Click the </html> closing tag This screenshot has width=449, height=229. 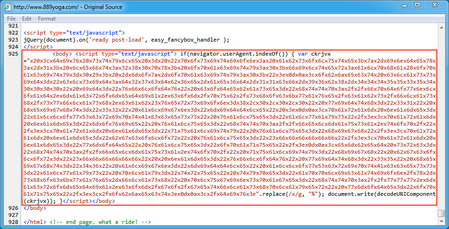[x=35, y=222]
